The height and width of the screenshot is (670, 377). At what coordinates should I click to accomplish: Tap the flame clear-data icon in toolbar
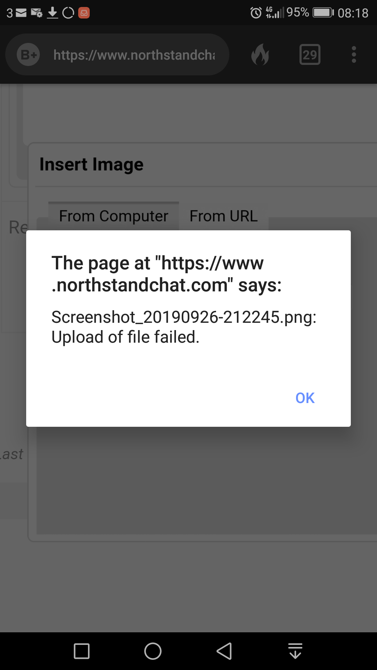tap(260, 55)
